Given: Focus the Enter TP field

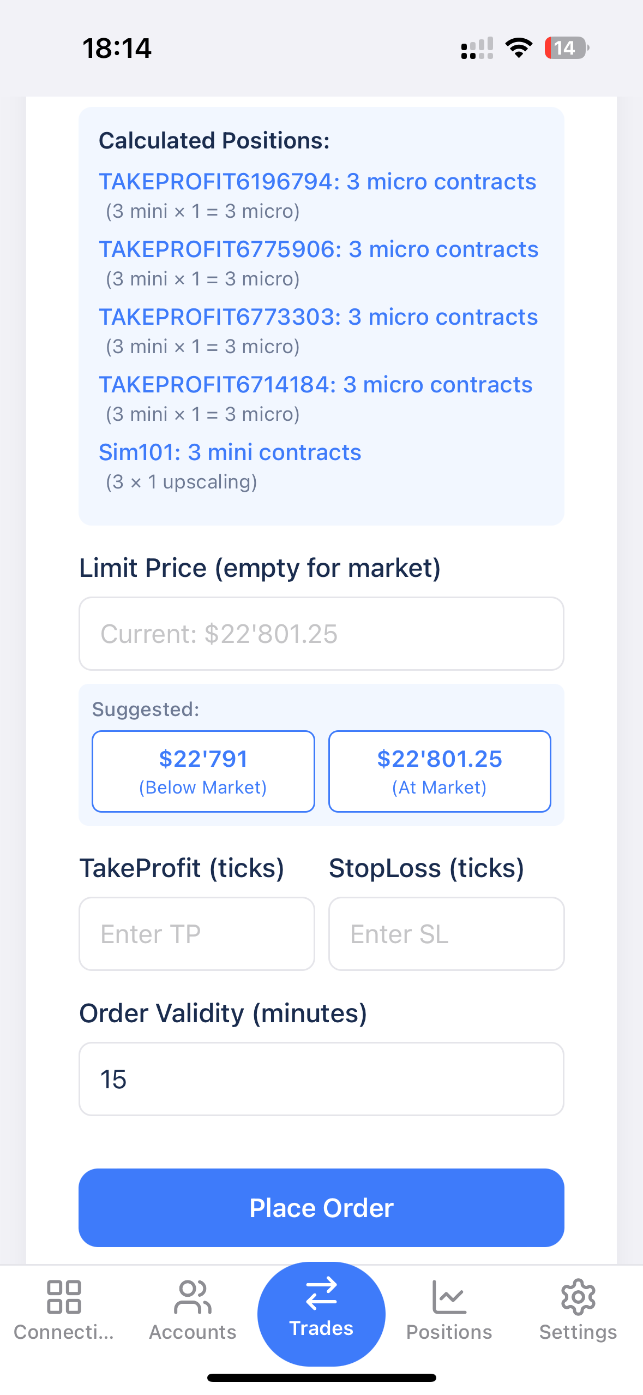Looking at the screenshot, I should 197,934.
